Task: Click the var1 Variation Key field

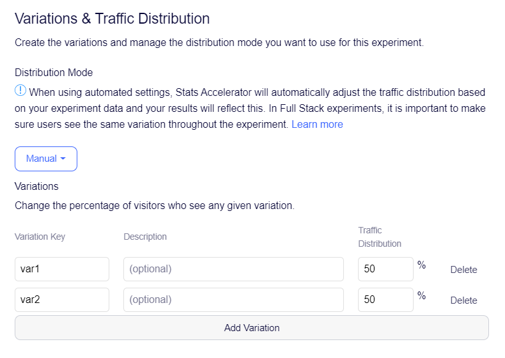Action: click(x=62, y=269)
